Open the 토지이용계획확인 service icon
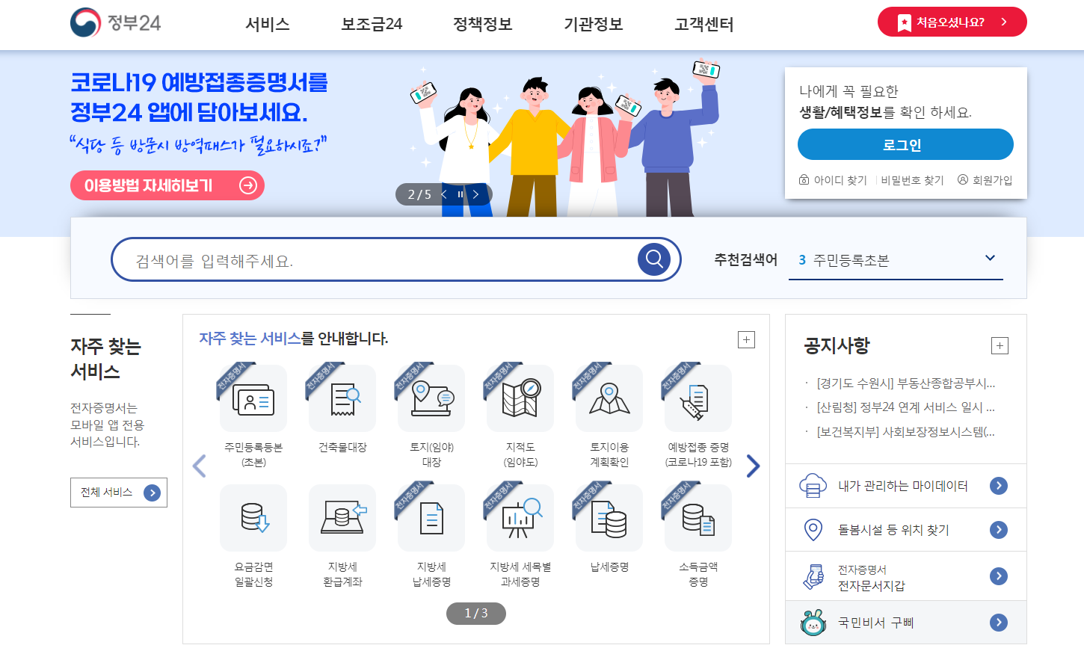 point(609,398)
